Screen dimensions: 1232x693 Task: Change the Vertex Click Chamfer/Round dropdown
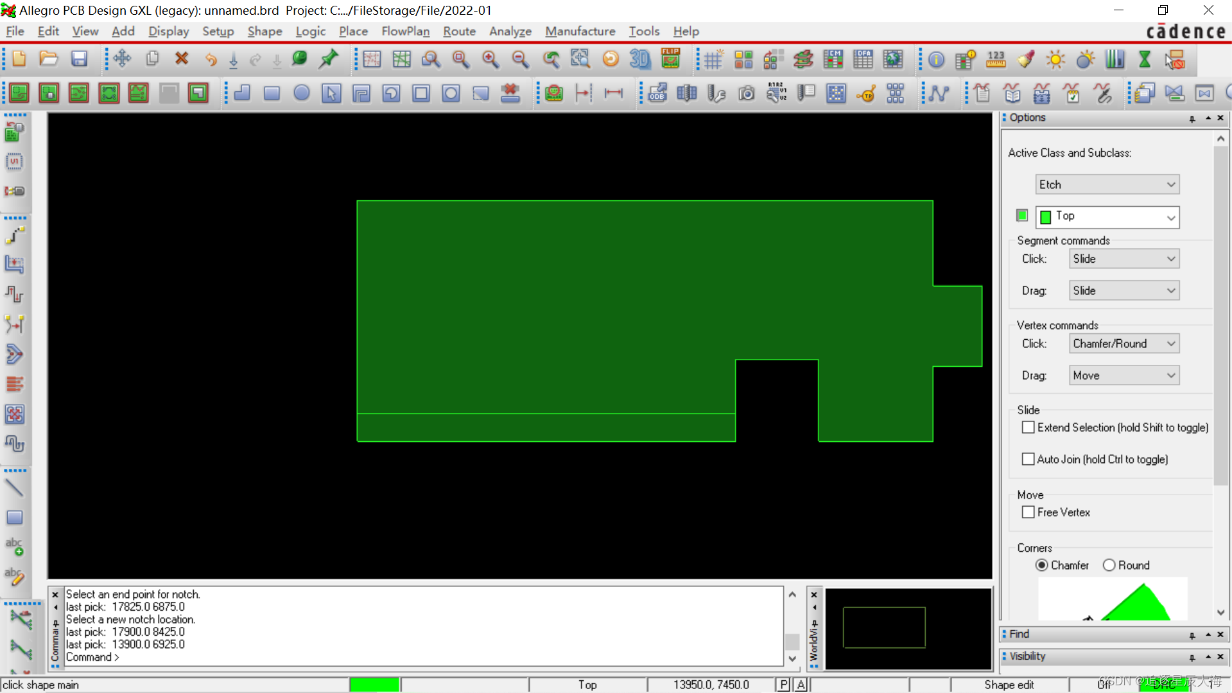point(1124,344)
